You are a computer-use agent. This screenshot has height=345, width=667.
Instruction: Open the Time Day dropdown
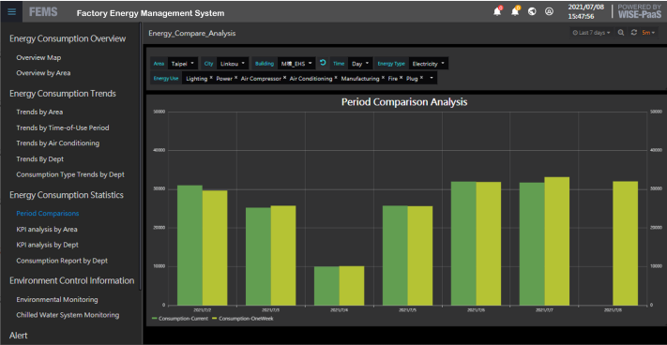pos(360,64)
